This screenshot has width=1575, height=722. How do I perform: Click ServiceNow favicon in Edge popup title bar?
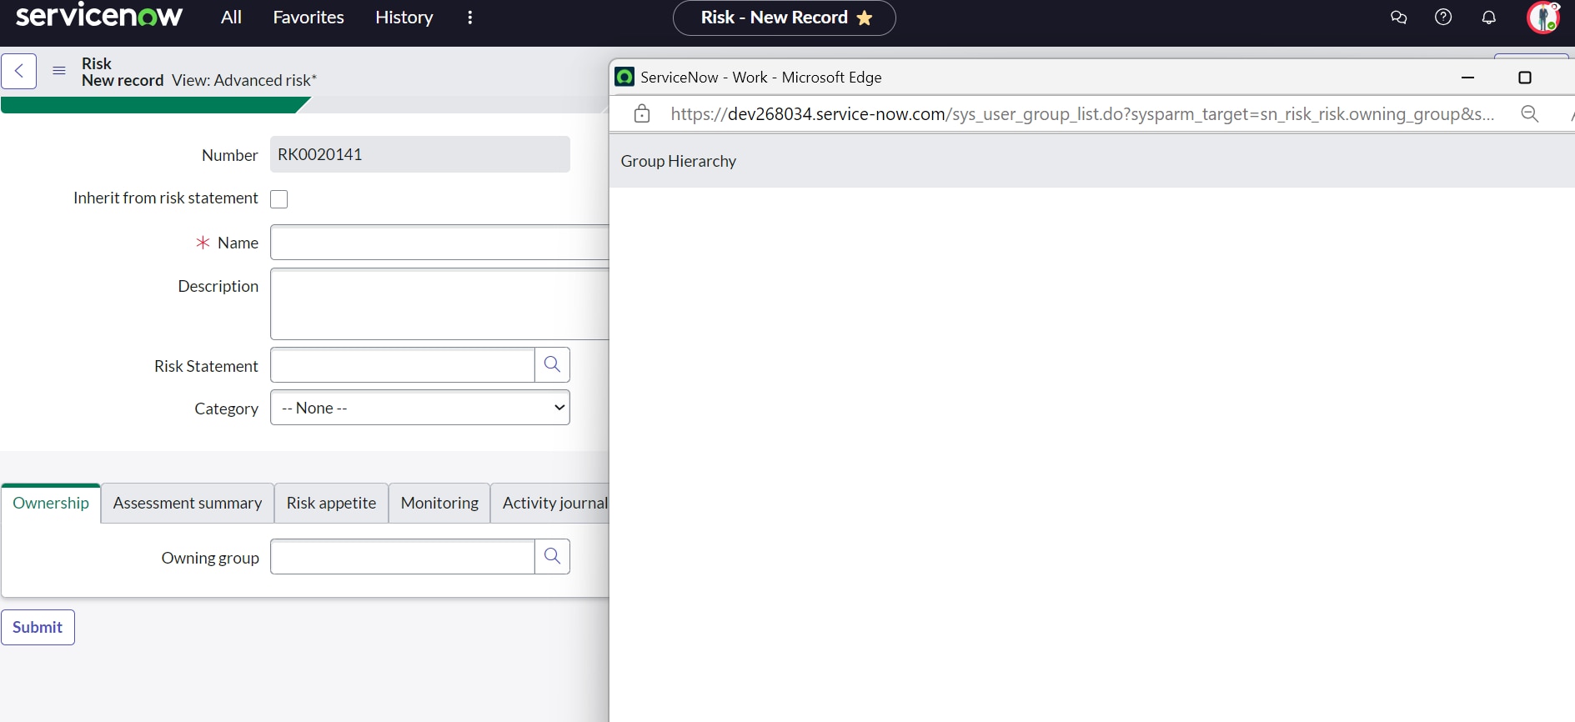[624, 78]
